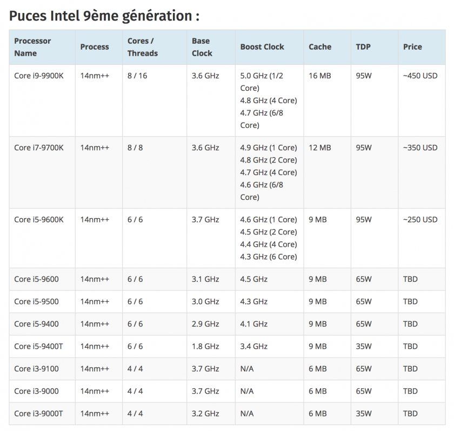Viewport: 454px width, 431px height.
Task: Select the Core i5-9500 processor cell
Action: (36, 301)
